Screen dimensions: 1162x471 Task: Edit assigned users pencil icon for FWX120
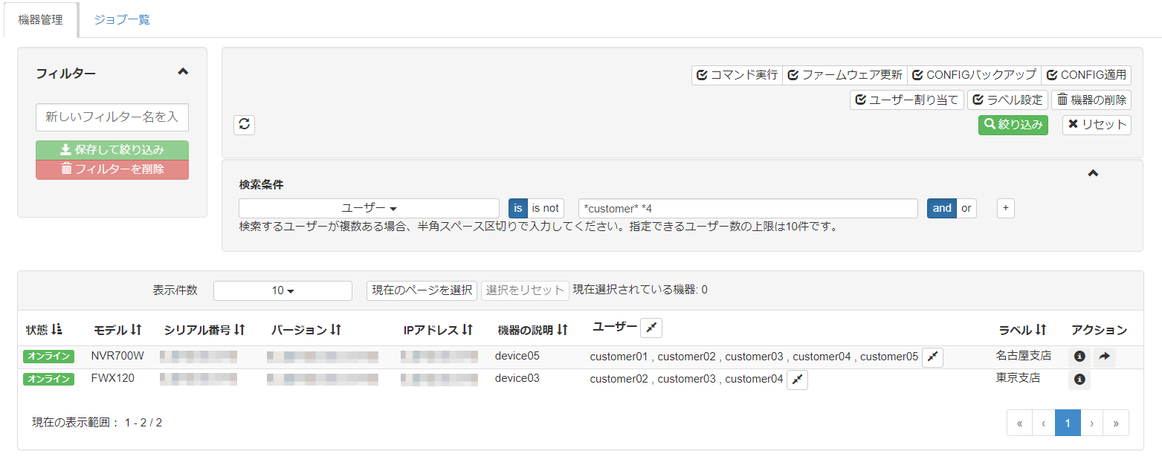pos(797,380)
